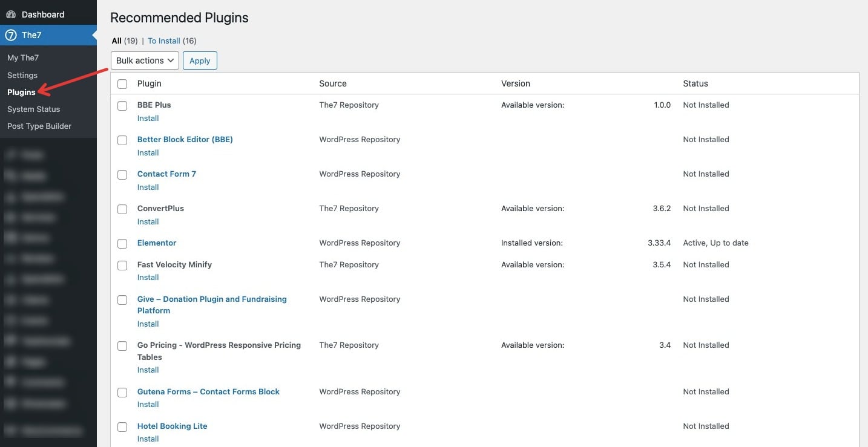The height and width of the screenshot is (447, 868).
Task: Tick the ConvertPlus row checkbox
Action: (x=122, y=209)
